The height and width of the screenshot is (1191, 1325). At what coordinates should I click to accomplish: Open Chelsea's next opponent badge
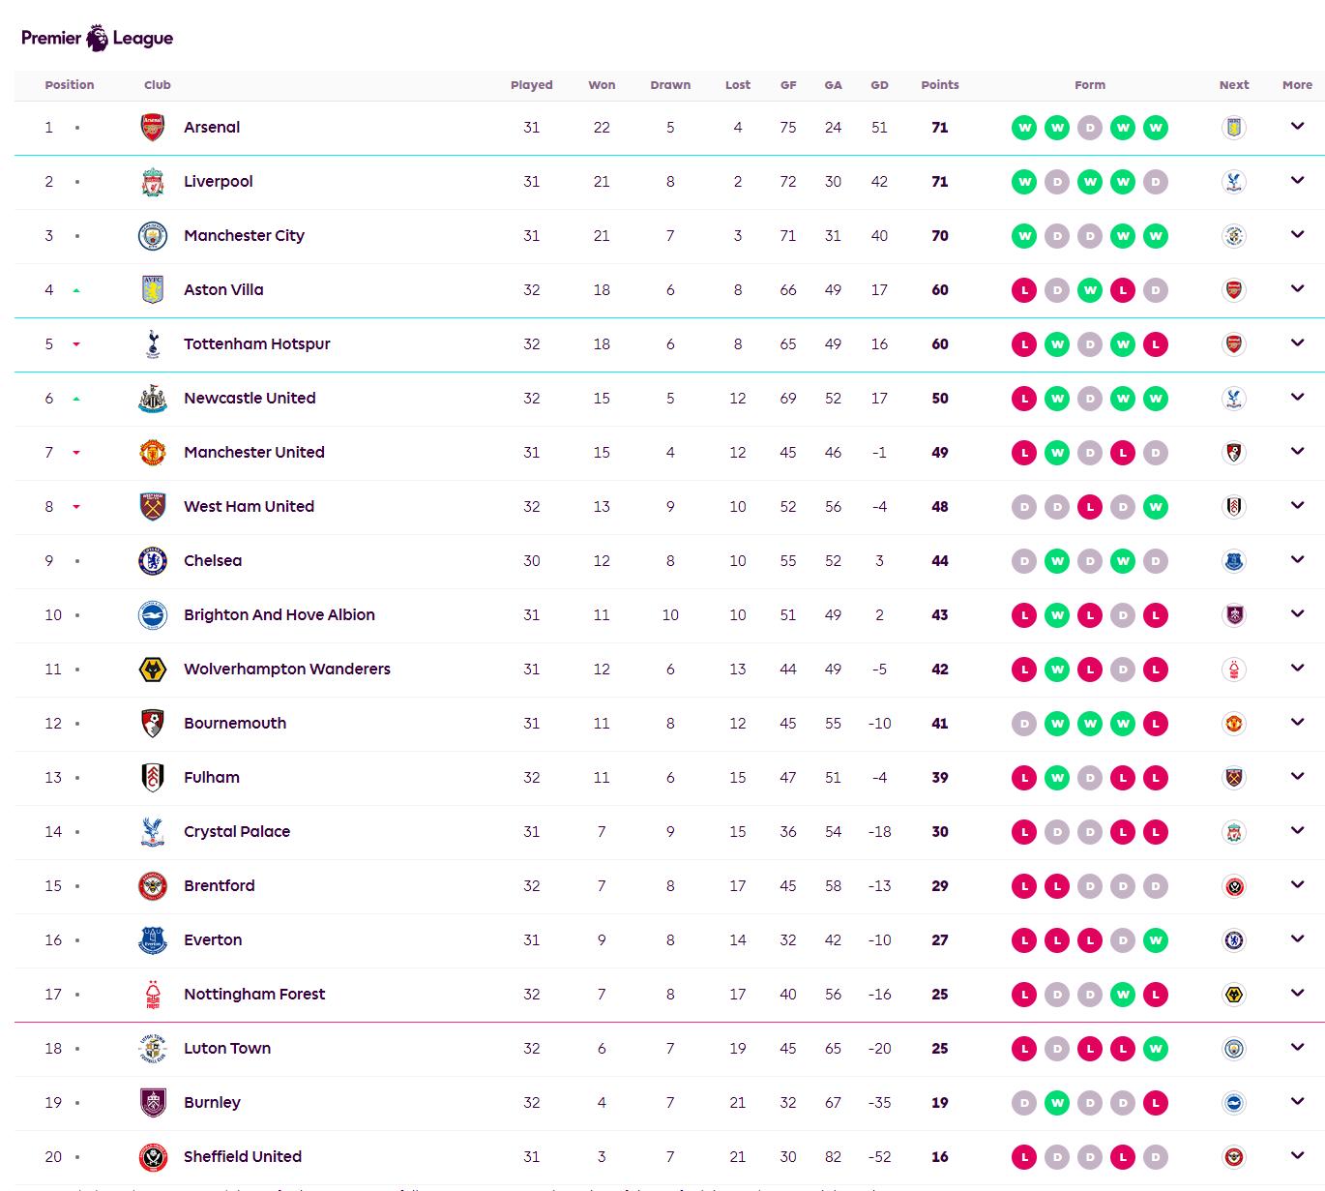coord(1234,561)
